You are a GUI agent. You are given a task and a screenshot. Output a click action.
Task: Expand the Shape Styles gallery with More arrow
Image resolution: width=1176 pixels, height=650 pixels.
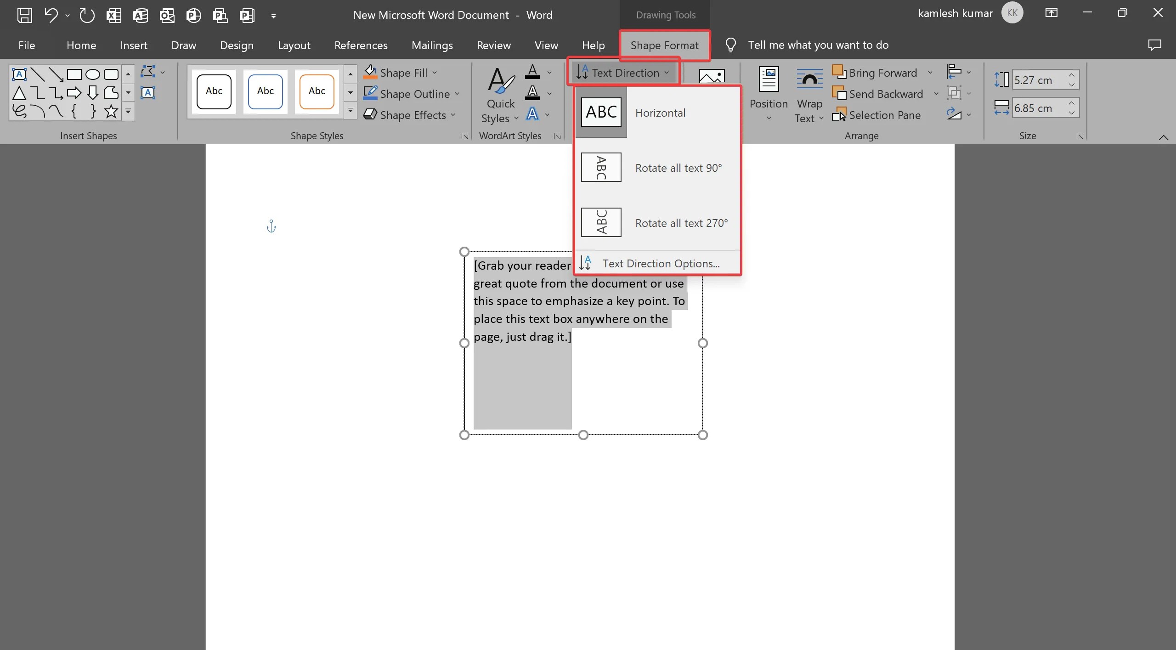point(350,111)
